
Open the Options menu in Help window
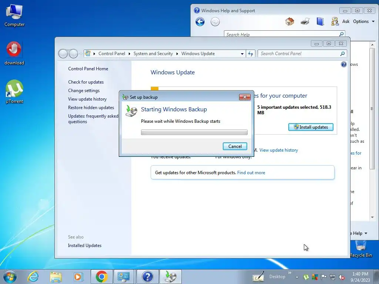pyautogui.click(x=363, y=21)
